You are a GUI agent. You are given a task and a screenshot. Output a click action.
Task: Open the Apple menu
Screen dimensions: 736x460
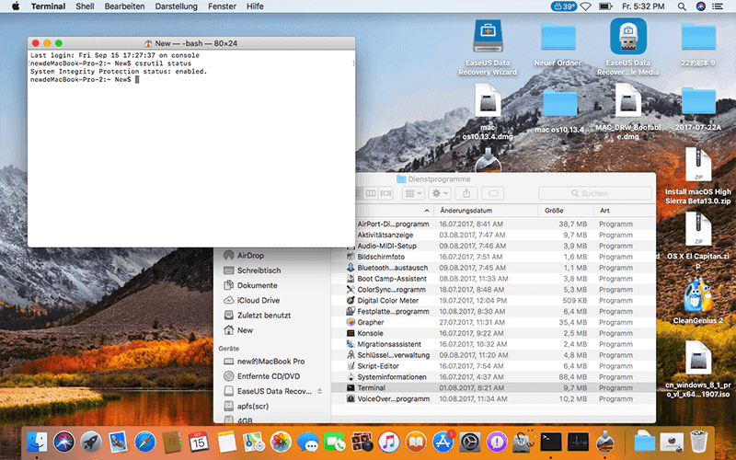(x=16, y=6)
